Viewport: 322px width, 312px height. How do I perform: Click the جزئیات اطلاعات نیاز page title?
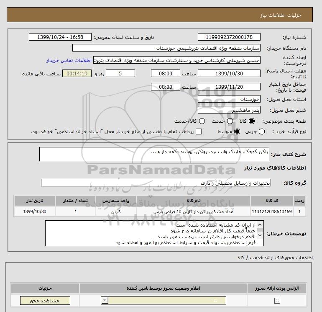point(281,15)
